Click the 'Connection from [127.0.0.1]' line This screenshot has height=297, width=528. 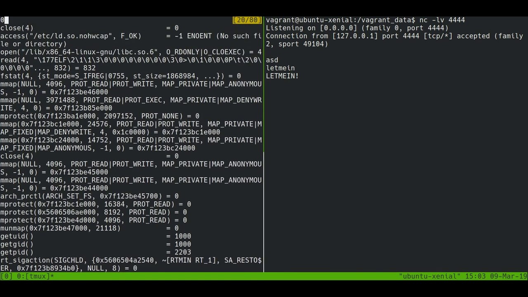pyautogui.click(x=394, y=40)
